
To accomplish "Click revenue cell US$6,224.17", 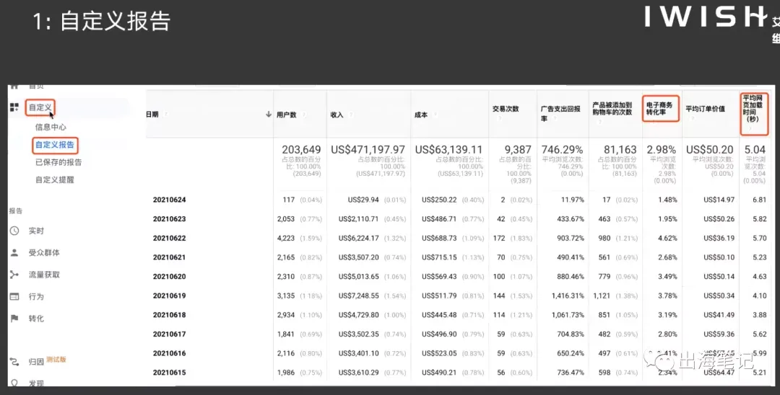I will 359,238.
